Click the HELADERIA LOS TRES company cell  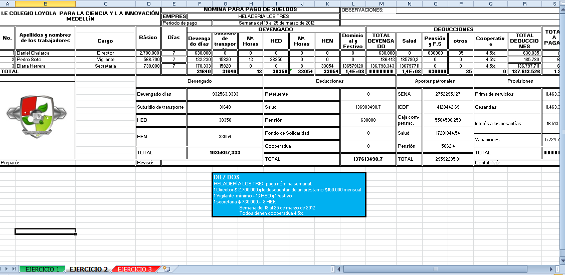pos(263,17)
